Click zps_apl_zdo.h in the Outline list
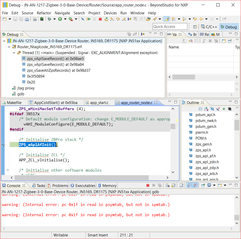 [x=207, y=162]
